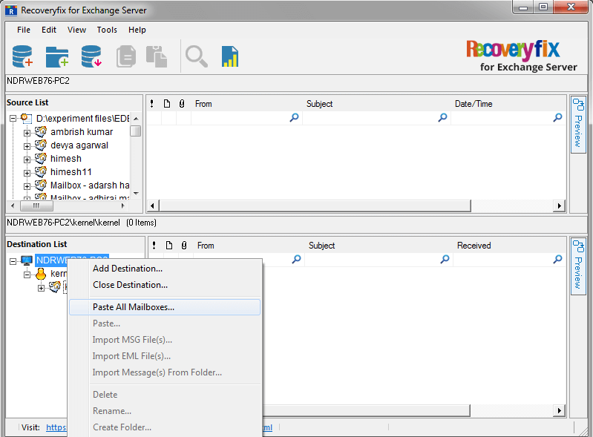Click destination Received column search magnifier
Viewport: 593px width, 437px height.
(557, 260)
